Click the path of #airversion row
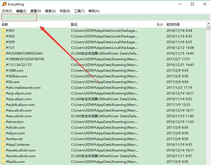The width and height of the screenshot is (211, 165). coord(104,122)
